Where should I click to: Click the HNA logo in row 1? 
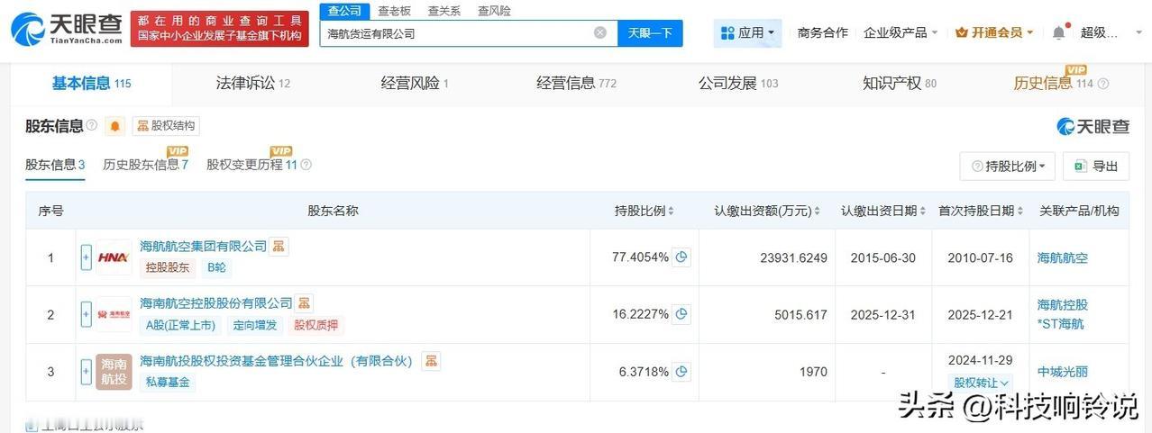point(114,257)
